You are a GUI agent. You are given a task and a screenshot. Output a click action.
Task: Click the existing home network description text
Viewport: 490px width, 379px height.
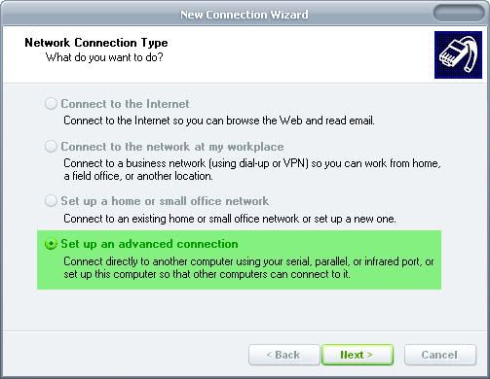(230, 219)
